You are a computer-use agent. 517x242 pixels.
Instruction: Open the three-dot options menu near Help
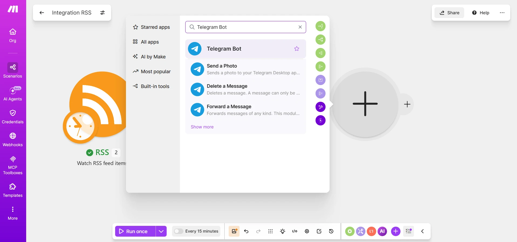[x=502, y=13]
